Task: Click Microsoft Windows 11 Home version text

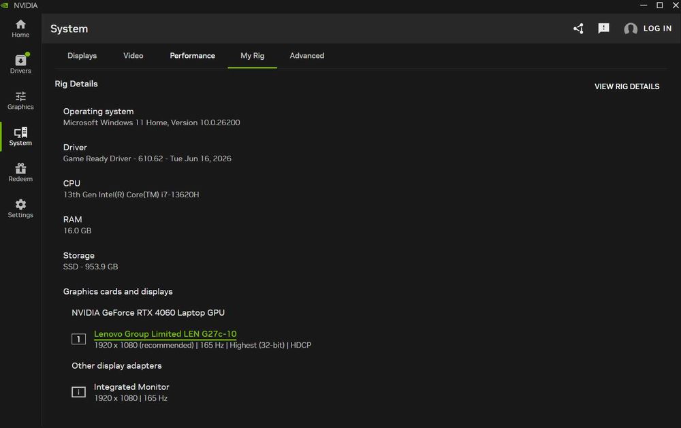Action: click(x=152, y=122)
